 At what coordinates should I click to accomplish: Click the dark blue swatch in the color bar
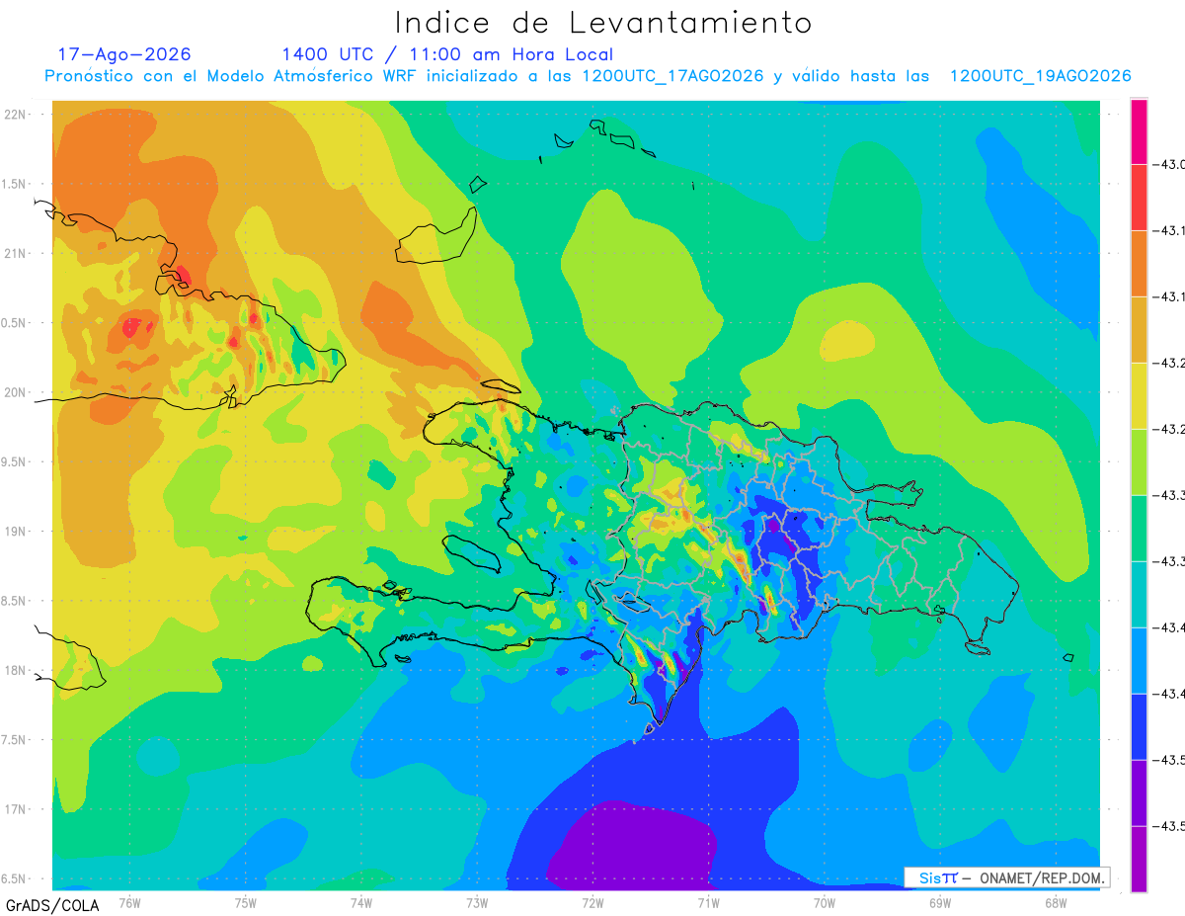point(1139,726)
